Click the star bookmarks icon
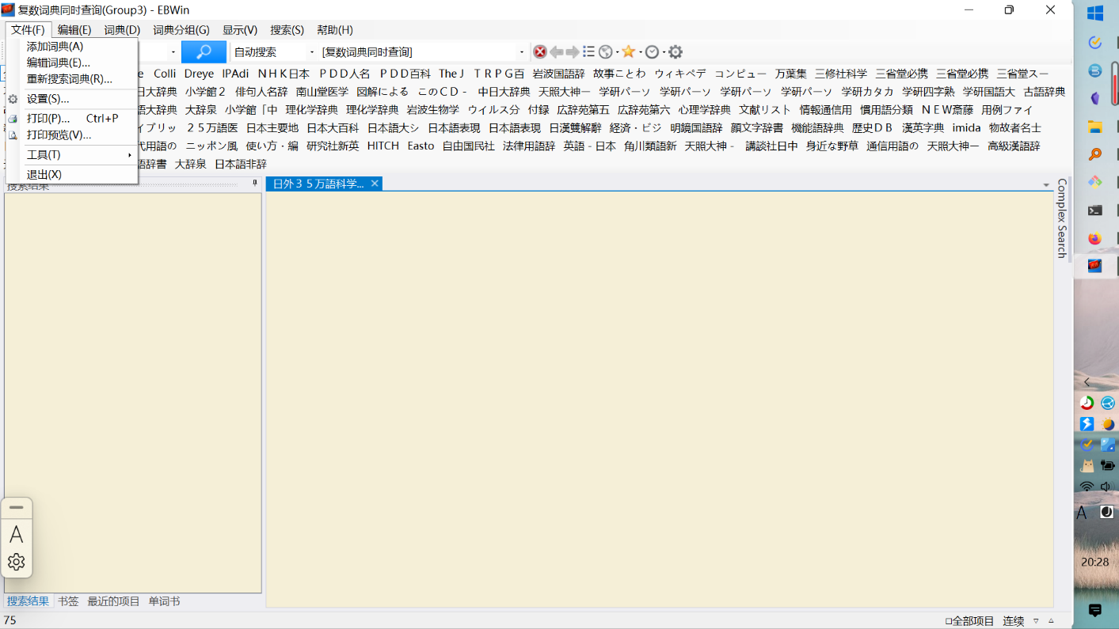1119x629 pixels. click(x=628, y=52)
